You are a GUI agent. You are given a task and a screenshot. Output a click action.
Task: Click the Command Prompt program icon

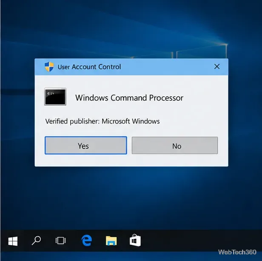55,97
